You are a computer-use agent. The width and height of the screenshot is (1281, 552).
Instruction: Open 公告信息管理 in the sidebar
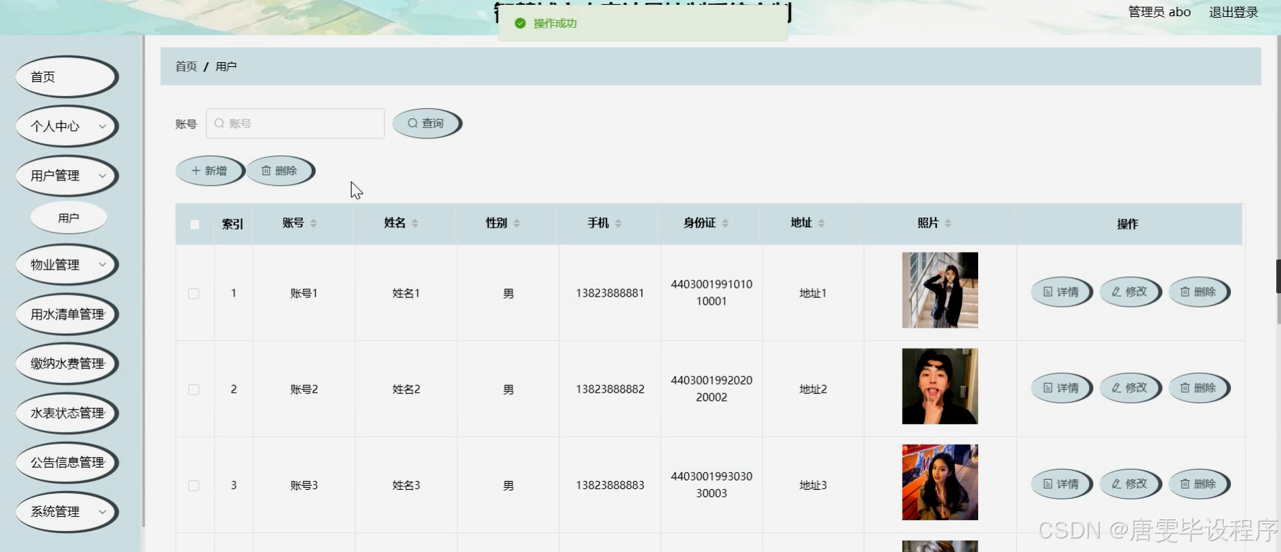[x=66, y=462]
